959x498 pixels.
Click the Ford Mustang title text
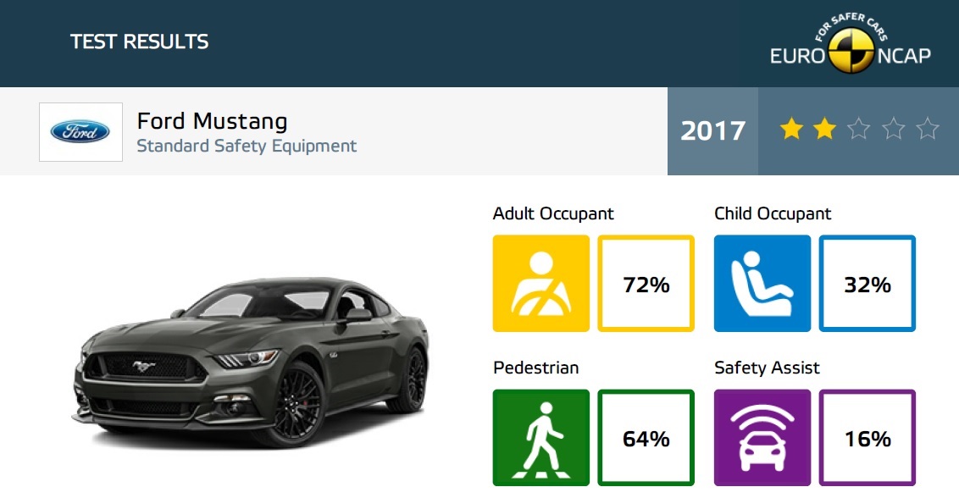[213, 121]
